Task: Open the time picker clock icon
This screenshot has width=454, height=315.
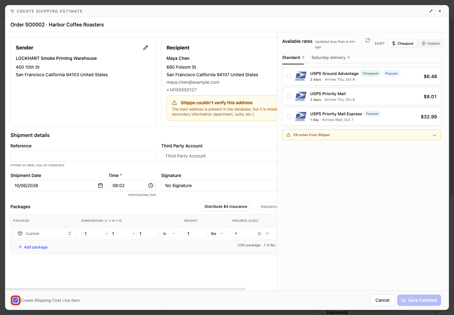Action: click(151, 186)
